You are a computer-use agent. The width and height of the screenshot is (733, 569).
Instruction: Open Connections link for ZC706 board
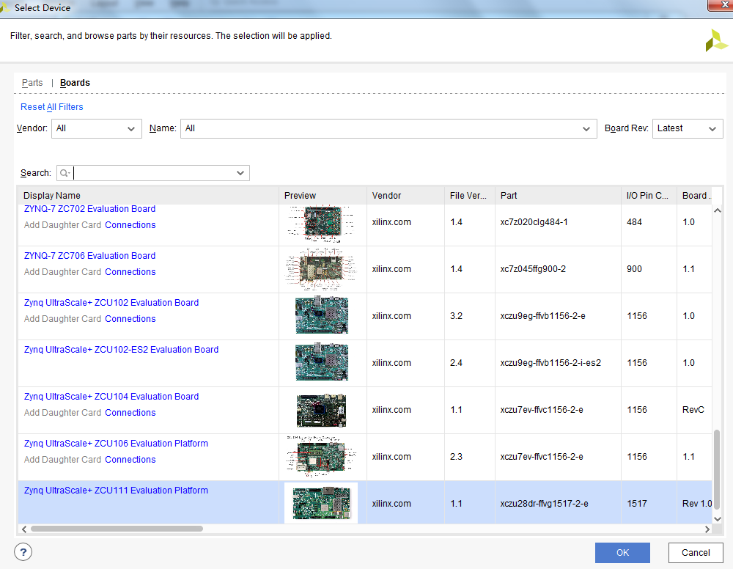coord(130,272)
